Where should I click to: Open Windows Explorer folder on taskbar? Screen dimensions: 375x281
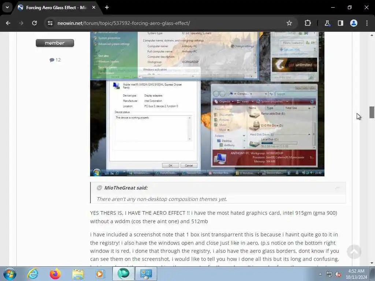click(x=78, y=274)
